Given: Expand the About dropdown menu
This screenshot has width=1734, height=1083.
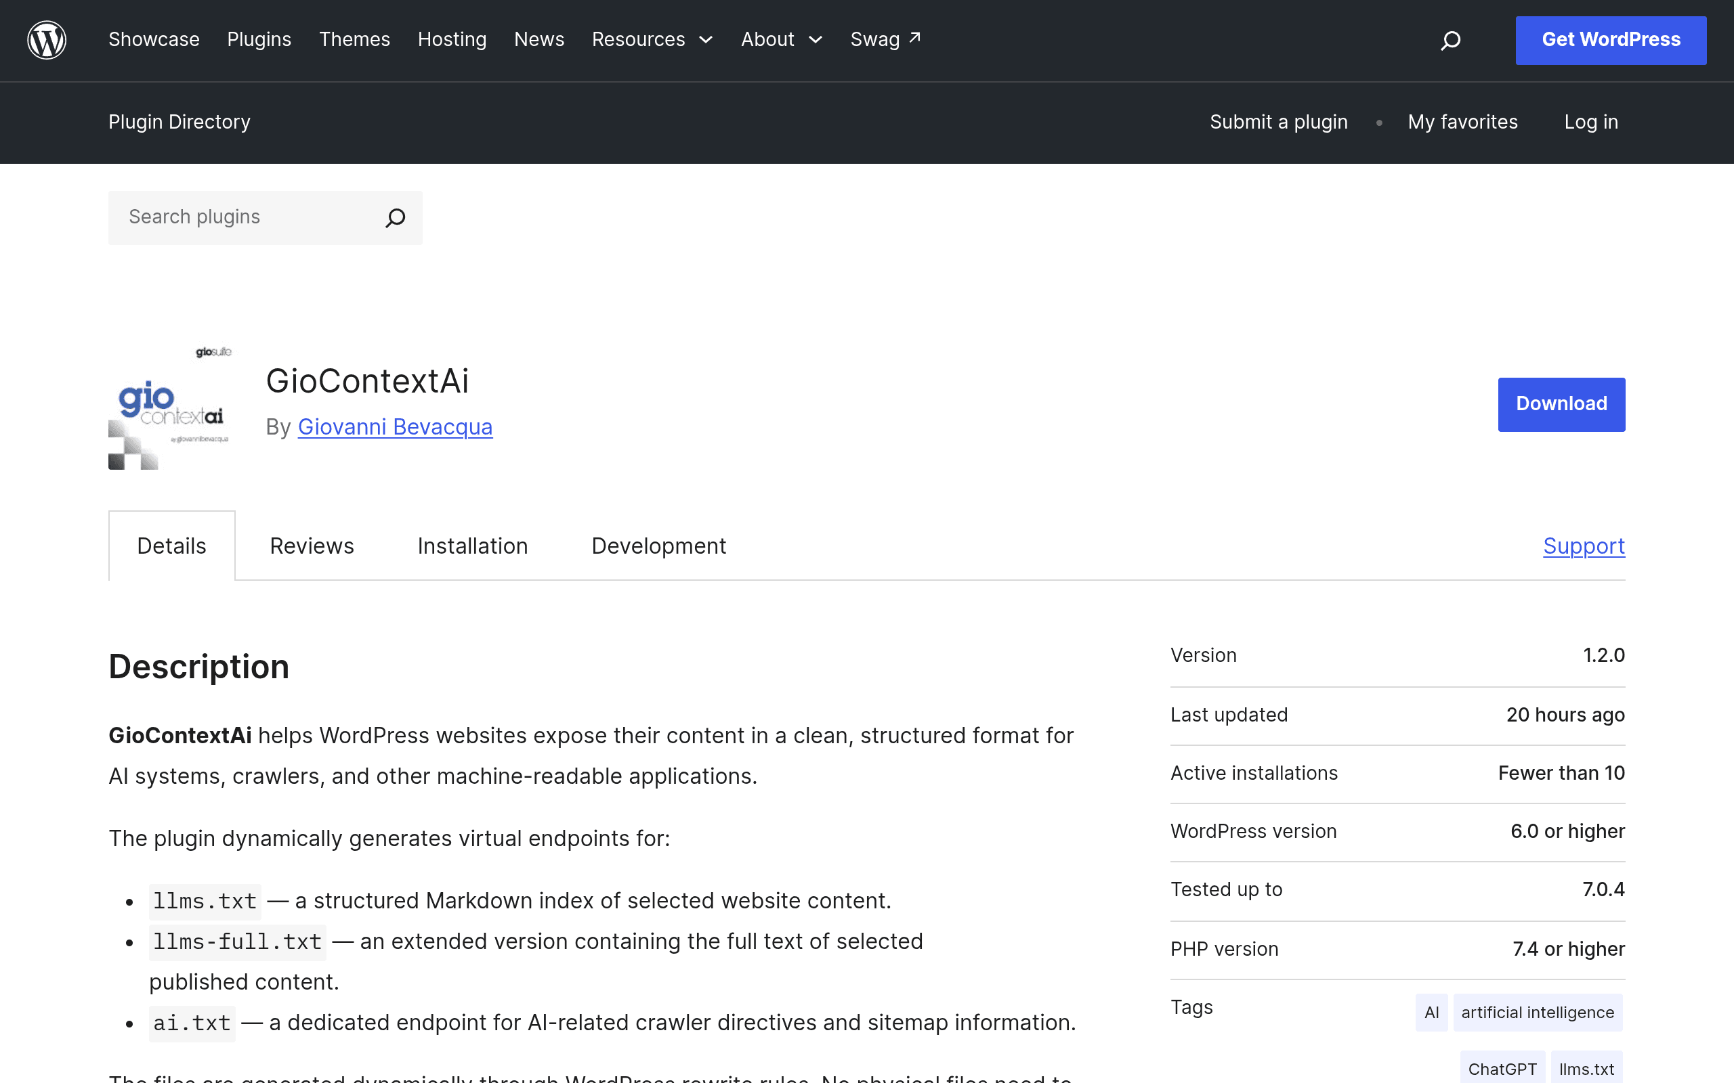Looking at the screenshot, I should click(x=781, y=39).
